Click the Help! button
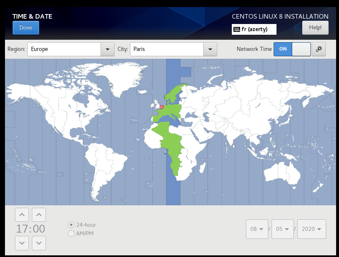This screenshot has width=339, height=257. click(x=315, y=28)
